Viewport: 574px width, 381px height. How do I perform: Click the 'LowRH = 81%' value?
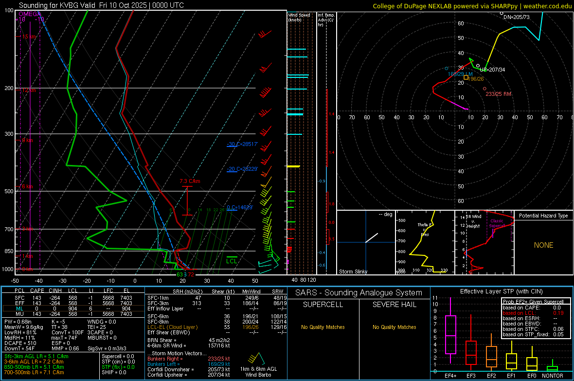click(x=20, y=333)
